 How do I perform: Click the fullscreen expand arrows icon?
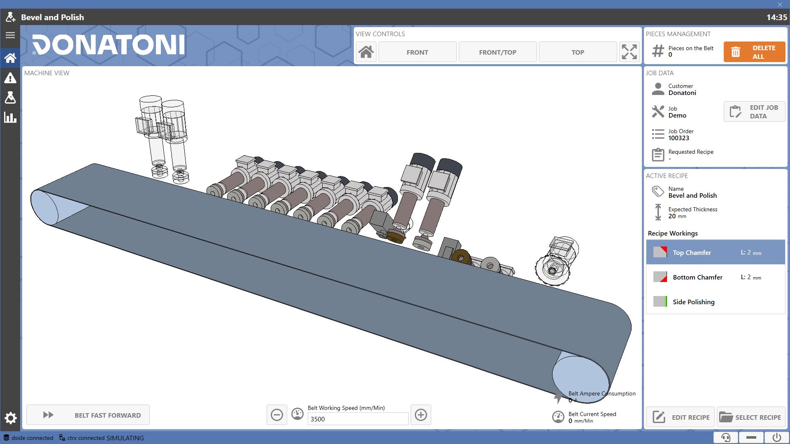(x=629, y=52)
